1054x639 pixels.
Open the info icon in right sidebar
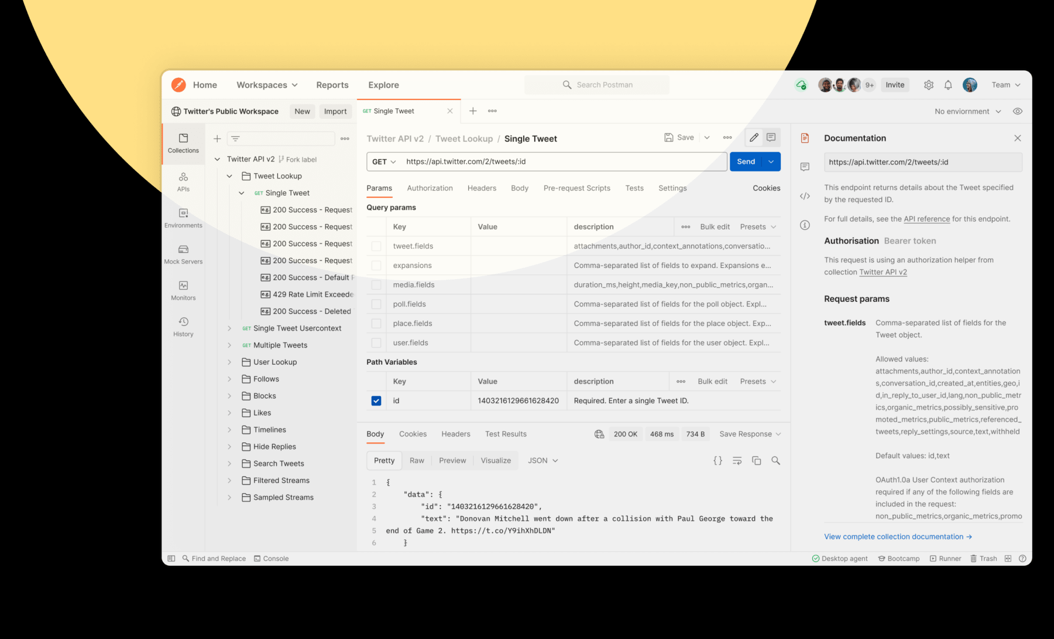(x=805, y=225)
